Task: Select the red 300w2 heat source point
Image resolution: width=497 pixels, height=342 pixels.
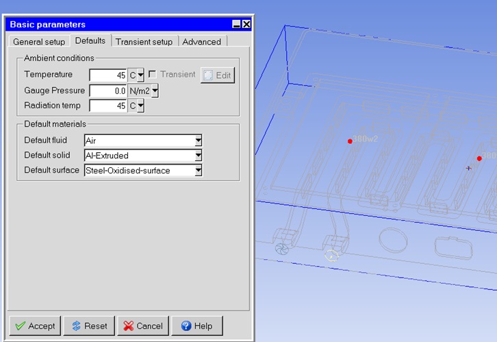Action: point(350,141)
